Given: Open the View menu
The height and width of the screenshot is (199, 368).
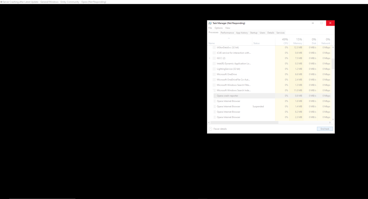Looking at the screenshot, I should click(228, 28).
